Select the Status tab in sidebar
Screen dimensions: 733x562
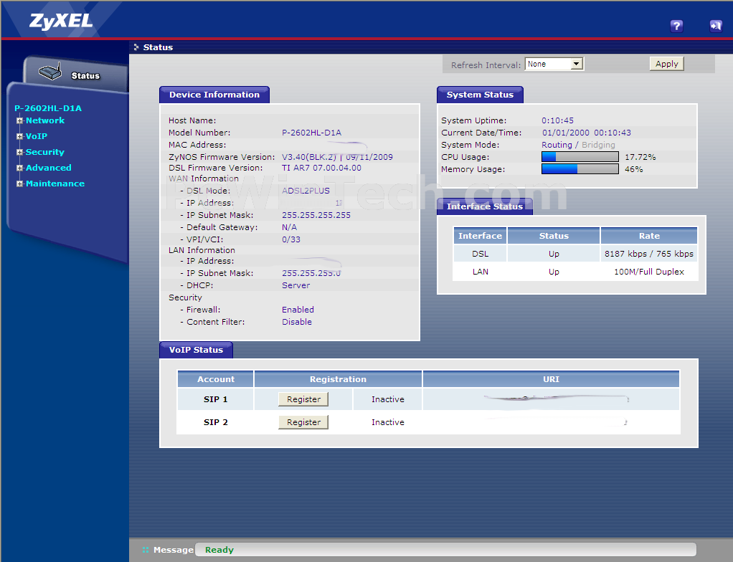coord(85,76)
